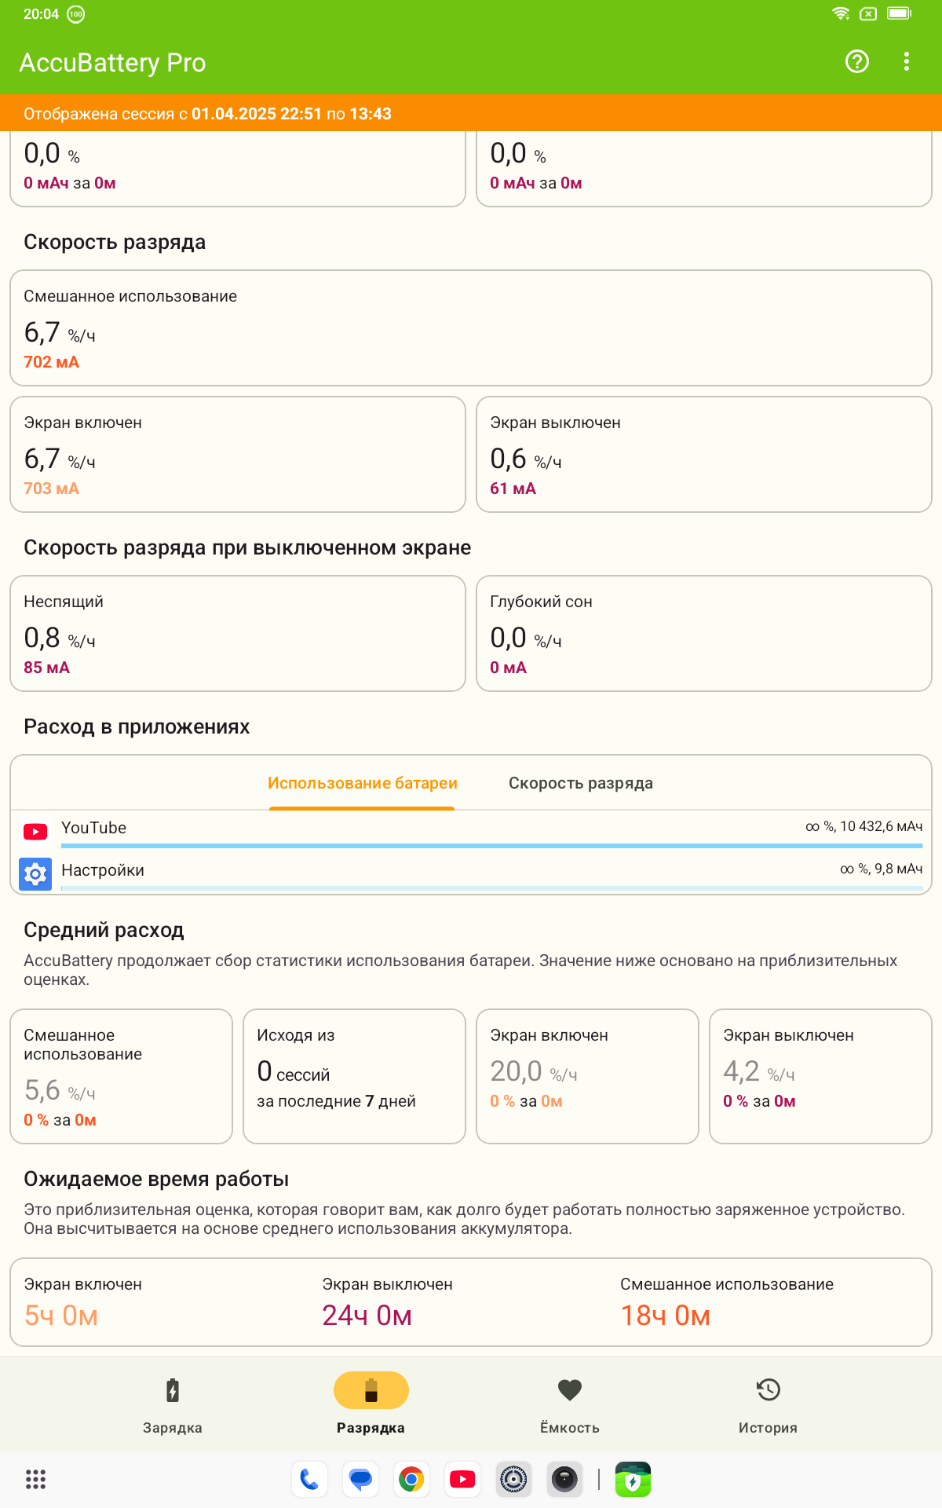942x1508 pixels.
Task: Tap the Смешанное использование 6,7 %/ч card
Action: 471,328
